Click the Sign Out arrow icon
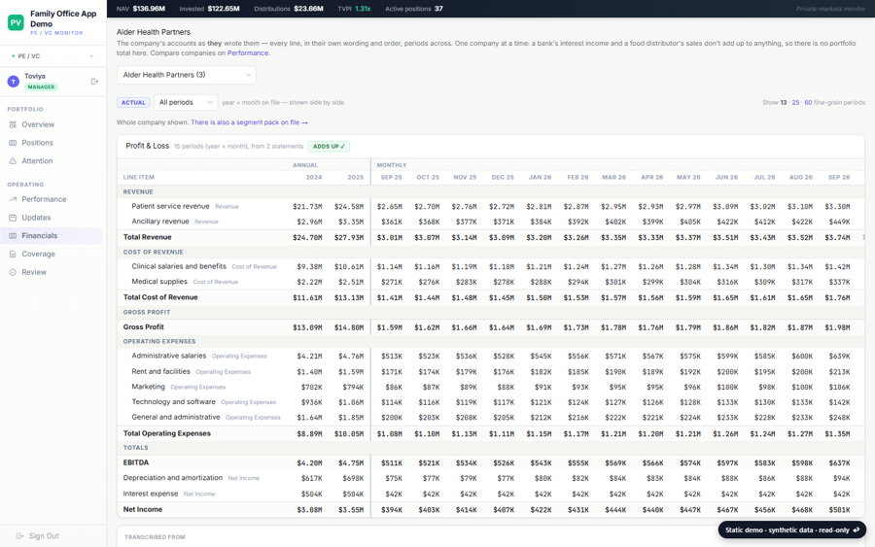The width and height of the screenshot is (875, 547). (x=19, y=536)
